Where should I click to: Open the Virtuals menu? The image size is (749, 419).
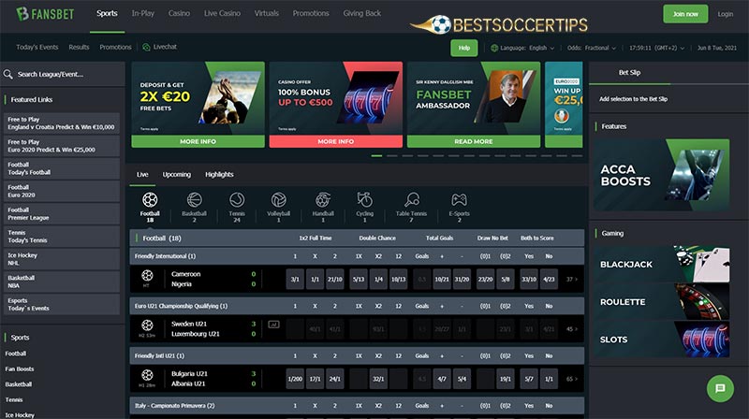pyautogui.click(x=267, y=13)
